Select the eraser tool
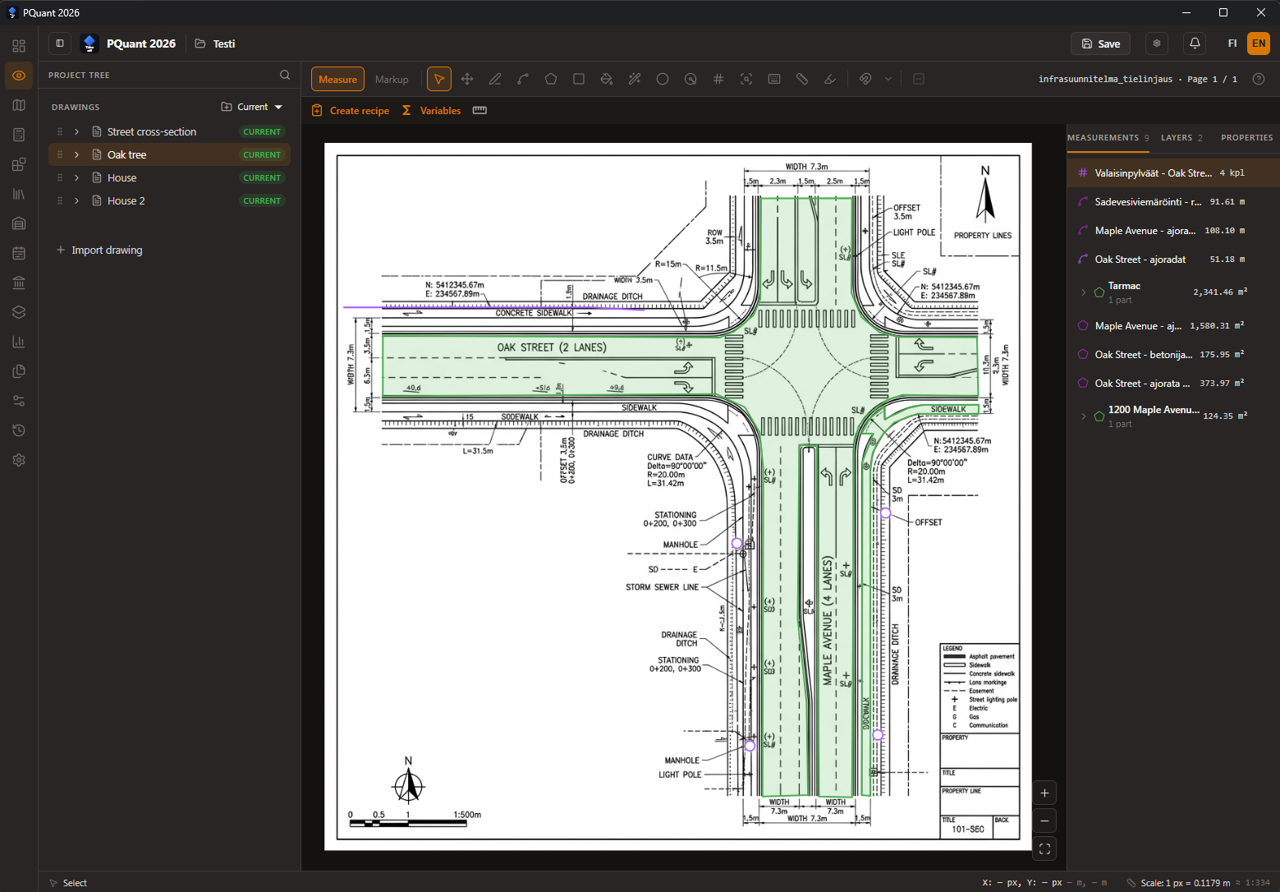This screenshot has height=892, width=1280. tap(830, 80)
